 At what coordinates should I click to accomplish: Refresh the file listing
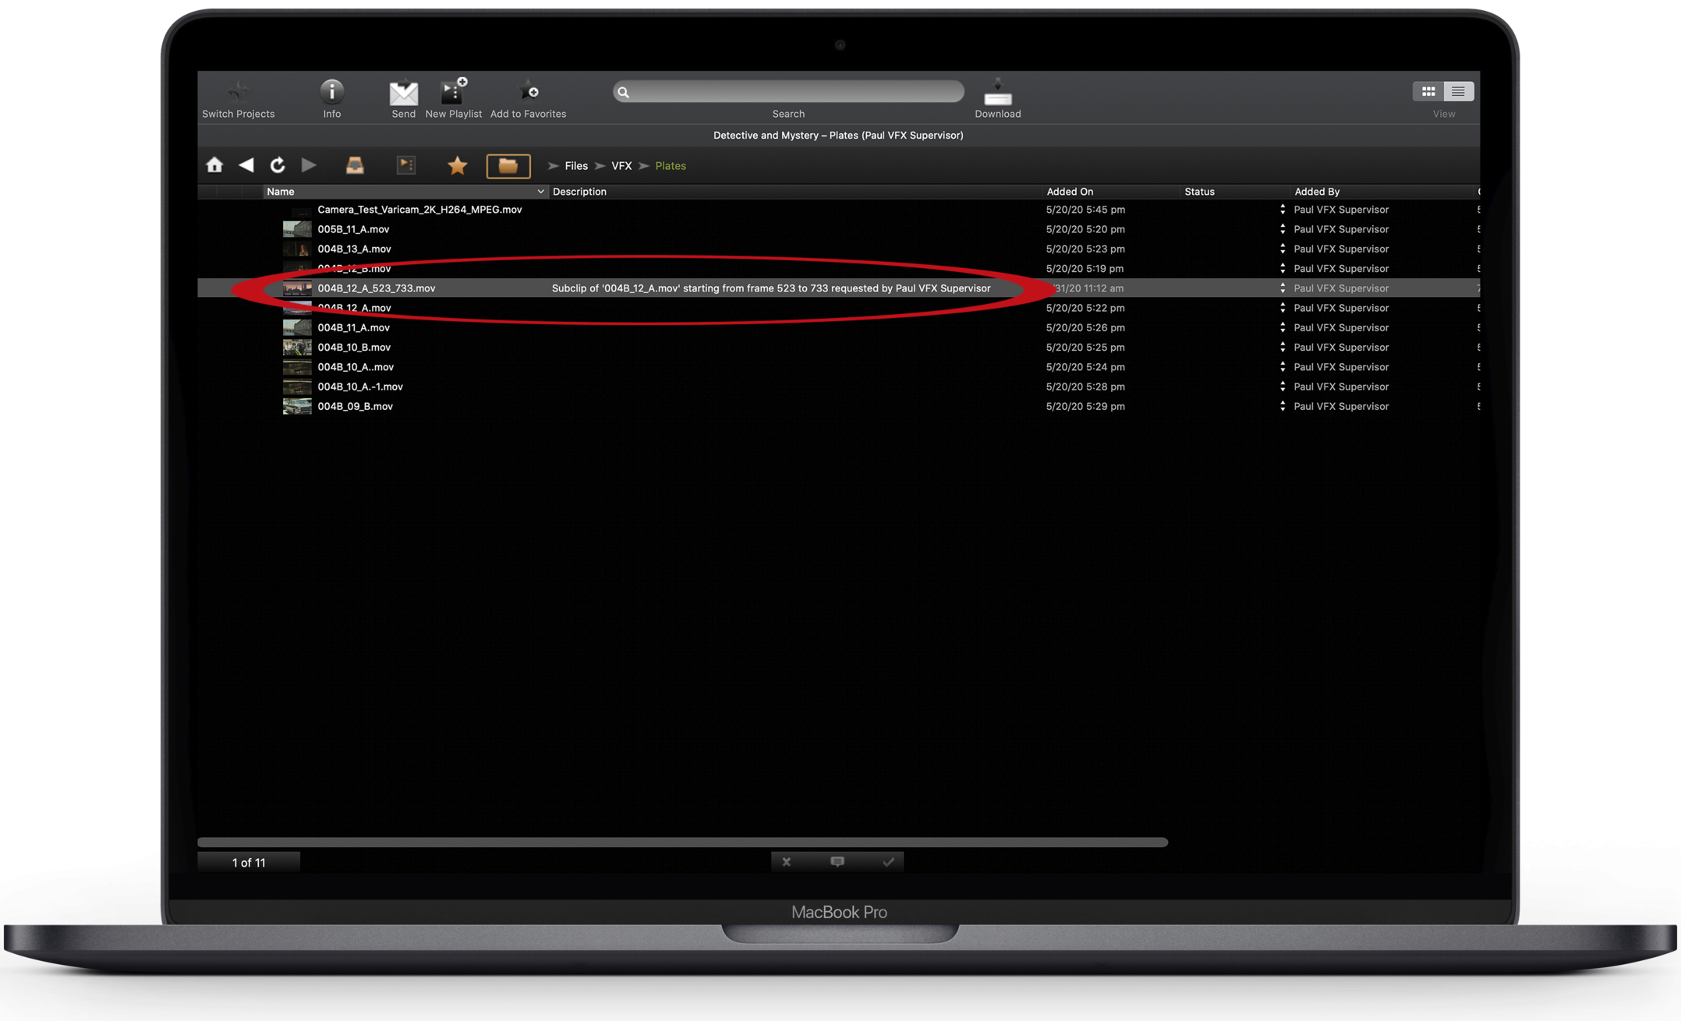278,165
